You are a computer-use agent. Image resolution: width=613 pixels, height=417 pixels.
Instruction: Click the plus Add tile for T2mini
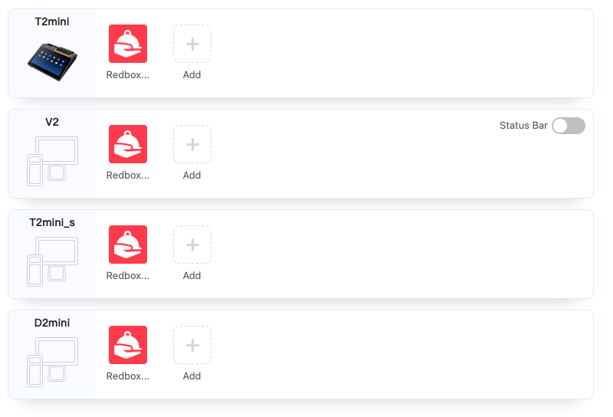click(x=192, y=44)
